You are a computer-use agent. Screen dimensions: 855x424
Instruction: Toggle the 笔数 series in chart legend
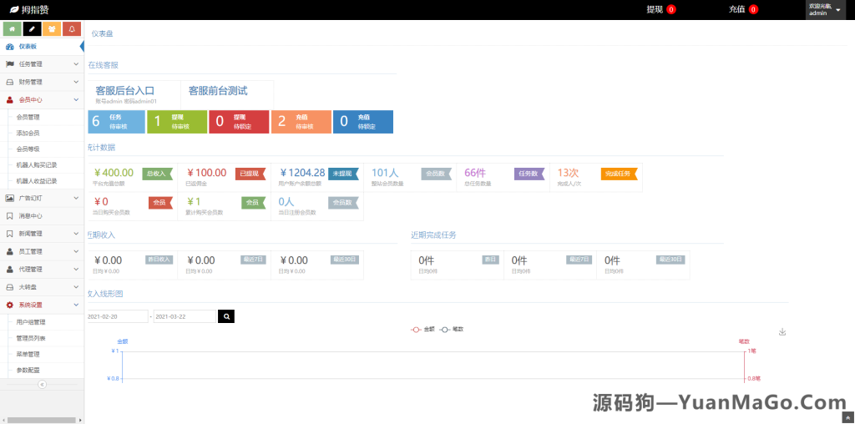tap(452, 329)
